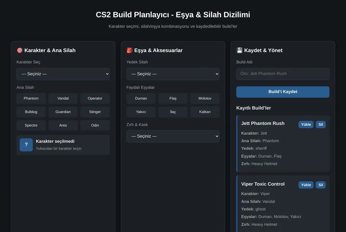Image resolution: width=346 pixels, height=232 pixels.
Task: Toggle the Duman utility item
Action: click(141, 98)
